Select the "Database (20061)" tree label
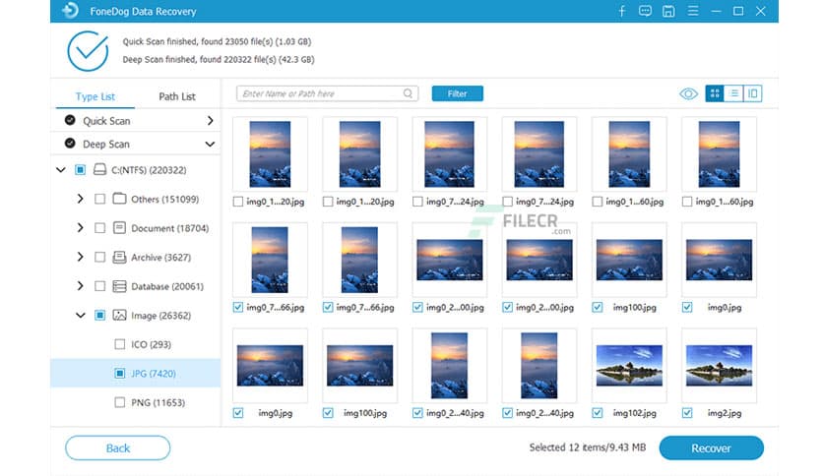This screenshot has height=476, width=823. [x=167, y=286]
